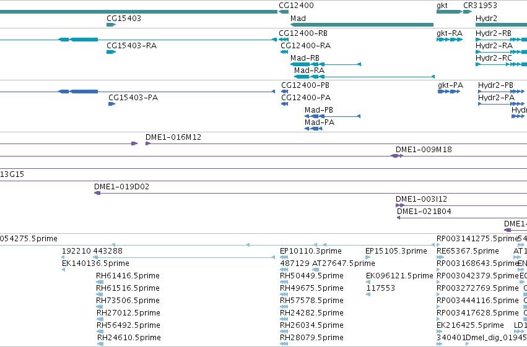The image size is (527, 347).
Task: Select EST EK216425.5prime
Action: coord(470,325)
